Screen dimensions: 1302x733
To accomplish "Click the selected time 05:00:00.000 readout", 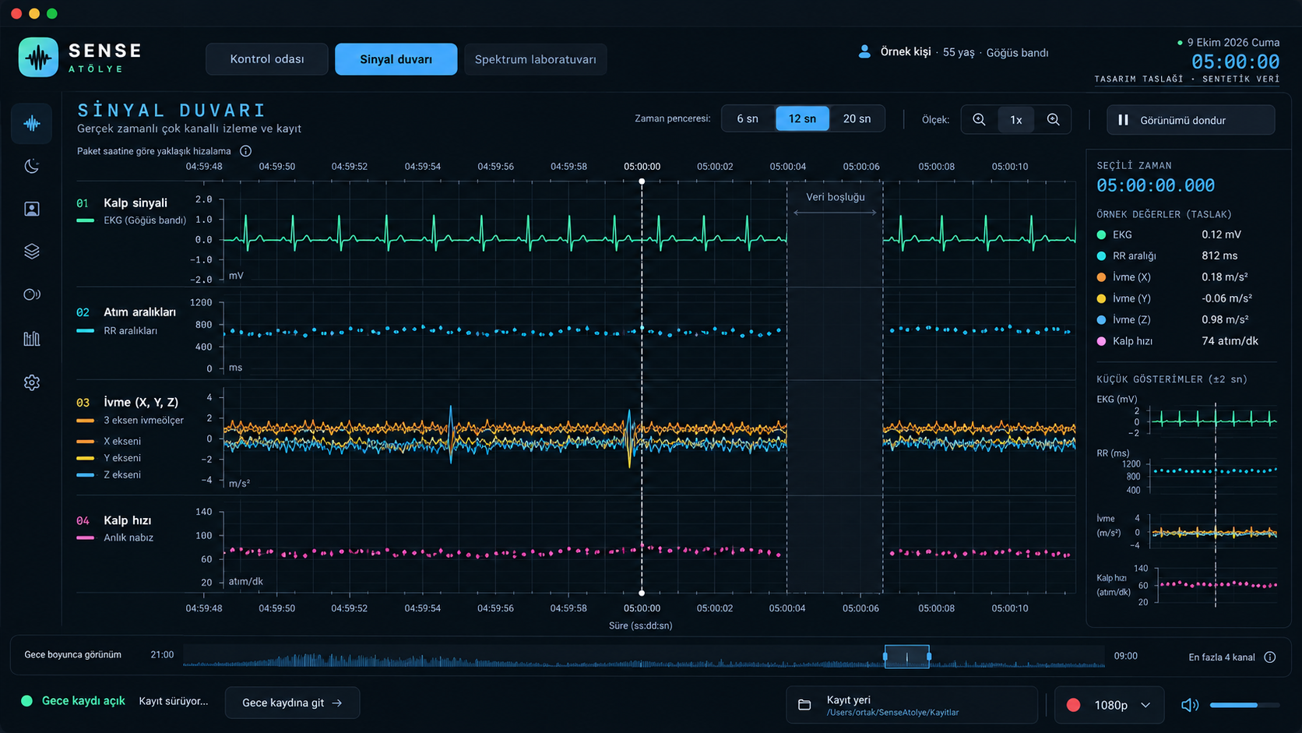I will [1156, 185].
